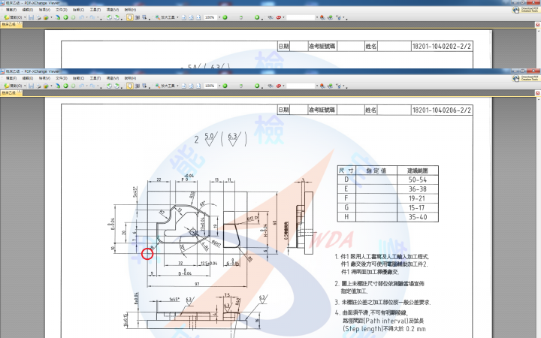Open the 檔案(F) menu in the 1040206 window
Viewport: 541px width, 338px height.
coord(11,78)
